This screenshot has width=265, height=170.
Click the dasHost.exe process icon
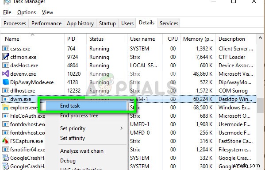(x=6, y=66)
